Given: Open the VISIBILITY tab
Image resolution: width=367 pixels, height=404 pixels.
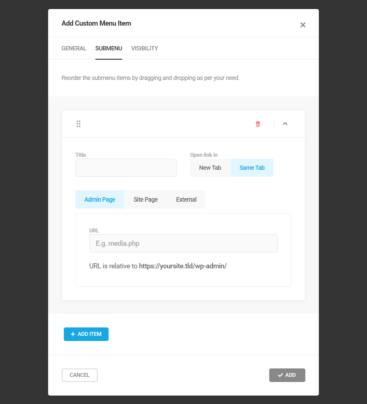Looking at the screenshot, I should click(144, 48).
